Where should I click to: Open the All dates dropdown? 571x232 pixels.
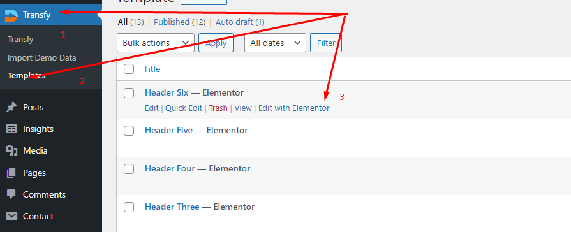pos(275,43)
